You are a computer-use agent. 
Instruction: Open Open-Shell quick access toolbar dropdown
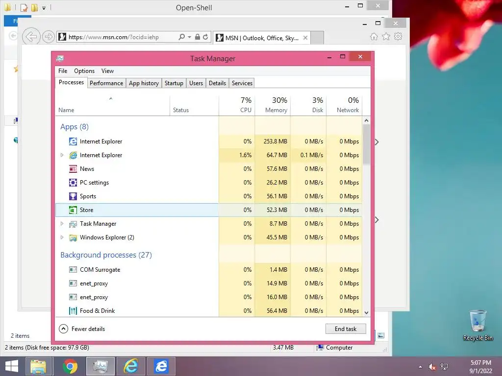coord(44,8)
